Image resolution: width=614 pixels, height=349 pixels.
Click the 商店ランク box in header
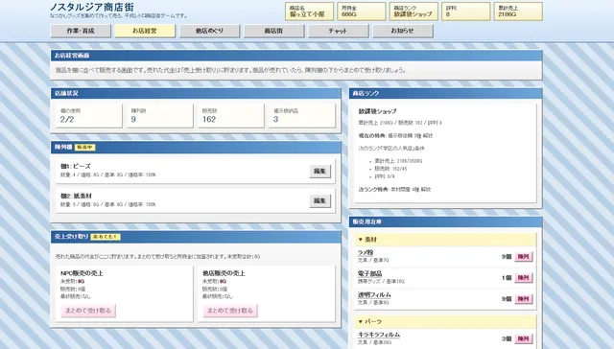point(413,12)
